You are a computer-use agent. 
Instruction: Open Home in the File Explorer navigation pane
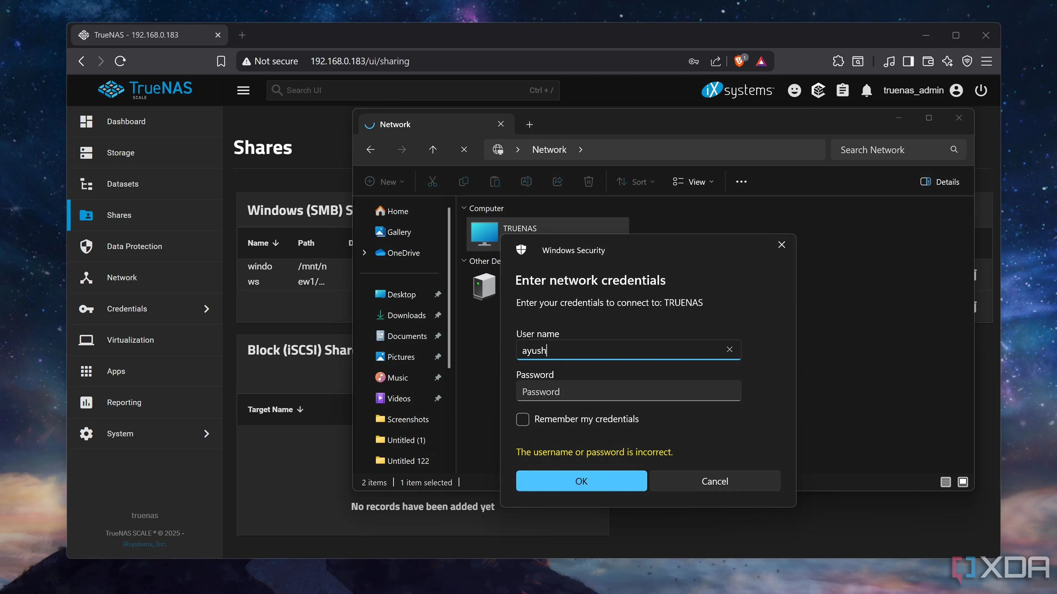(392, 211)
